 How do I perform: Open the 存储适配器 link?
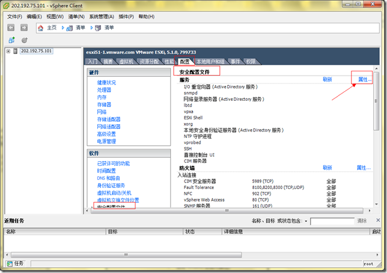point(109,119)
